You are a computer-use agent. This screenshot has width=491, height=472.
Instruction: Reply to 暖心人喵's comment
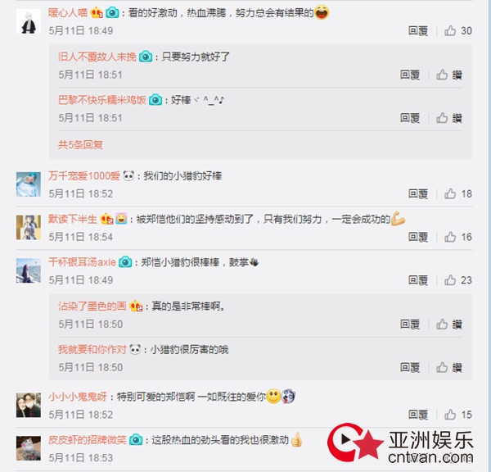(418, 31)
